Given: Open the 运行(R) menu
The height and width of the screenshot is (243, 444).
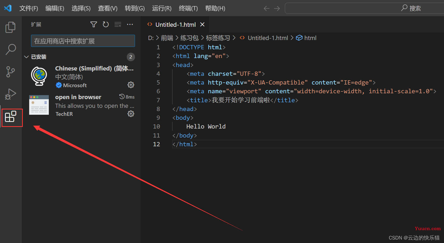Looking at the screenshot, I should [x=162, y=8].
